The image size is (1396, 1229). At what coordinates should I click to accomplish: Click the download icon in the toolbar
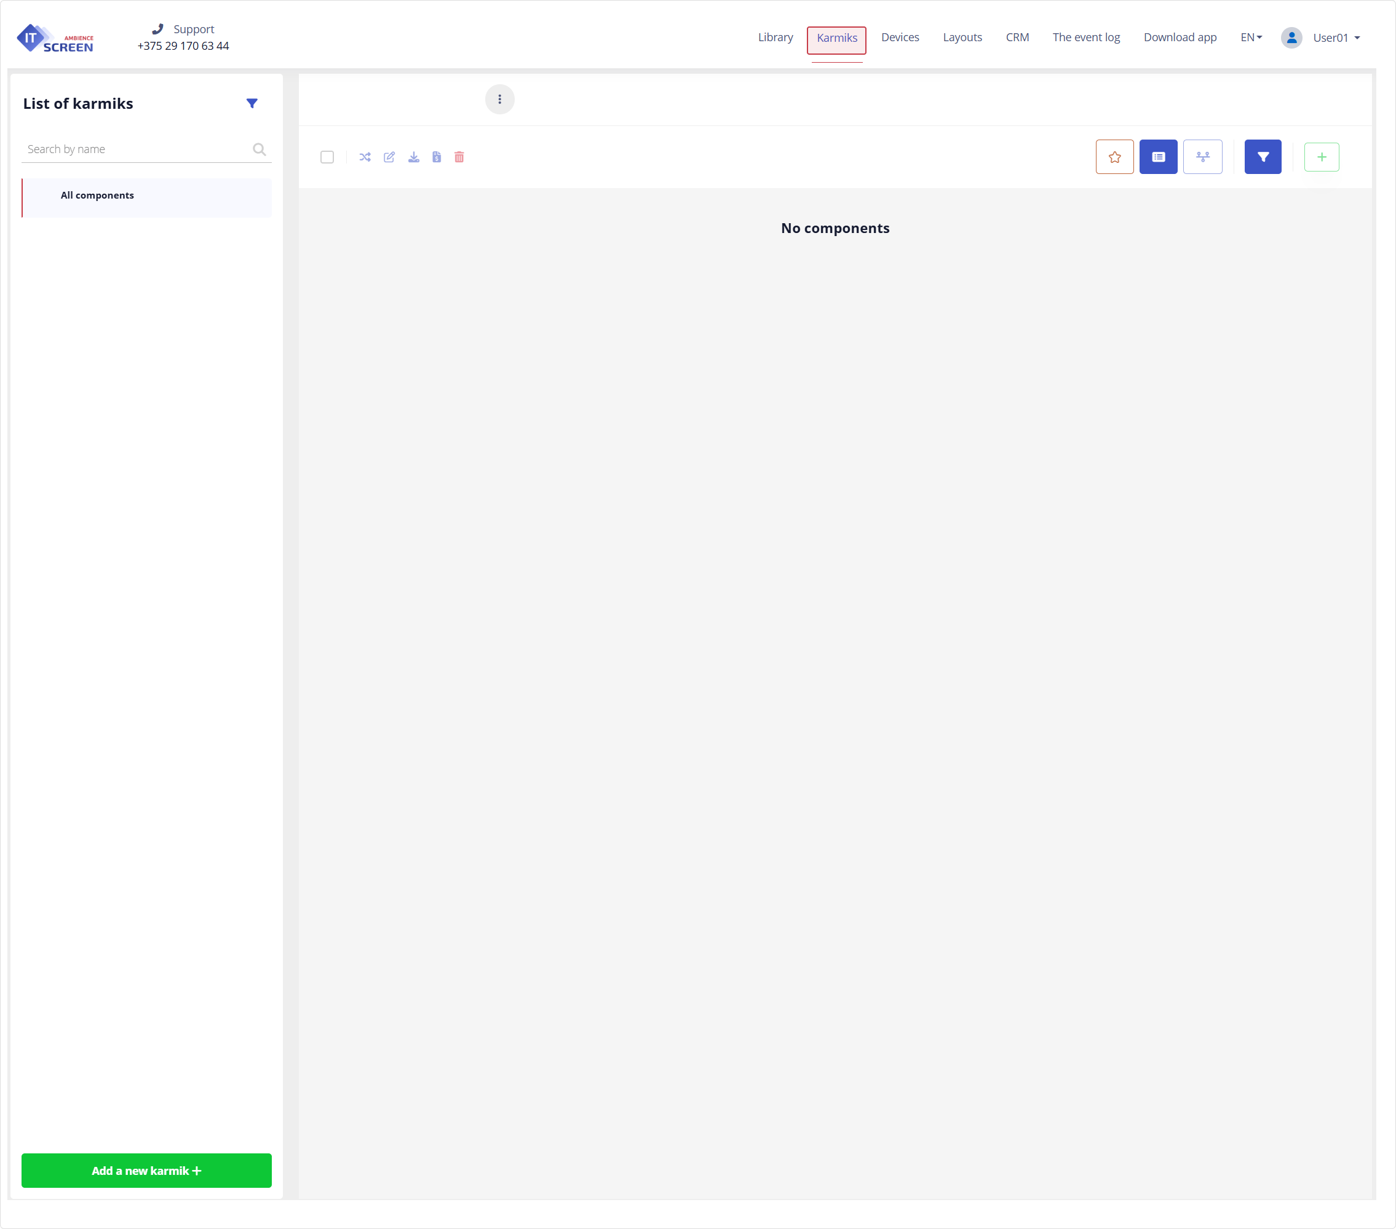(414, 157)
